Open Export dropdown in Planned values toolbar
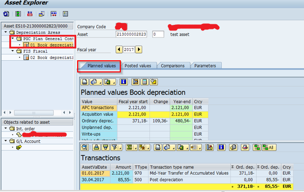This screenshot has width=304, height=192. (x=109, y=82)
